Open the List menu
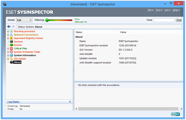 [x=167, y=10]
